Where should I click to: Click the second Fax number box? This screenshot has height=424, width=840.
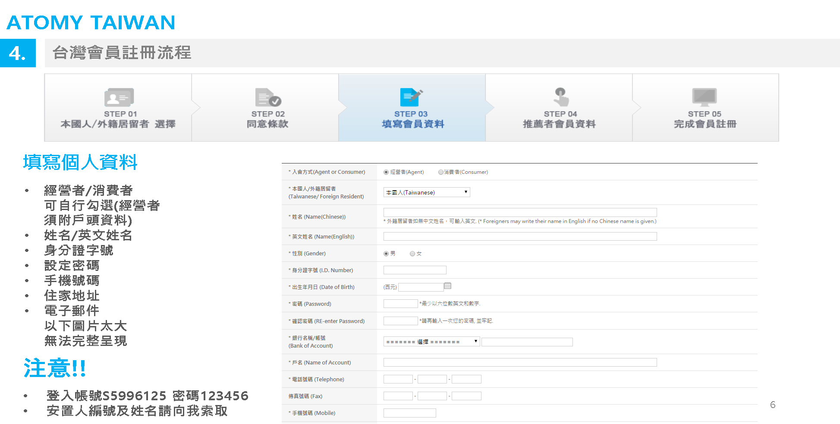[432, 396]
